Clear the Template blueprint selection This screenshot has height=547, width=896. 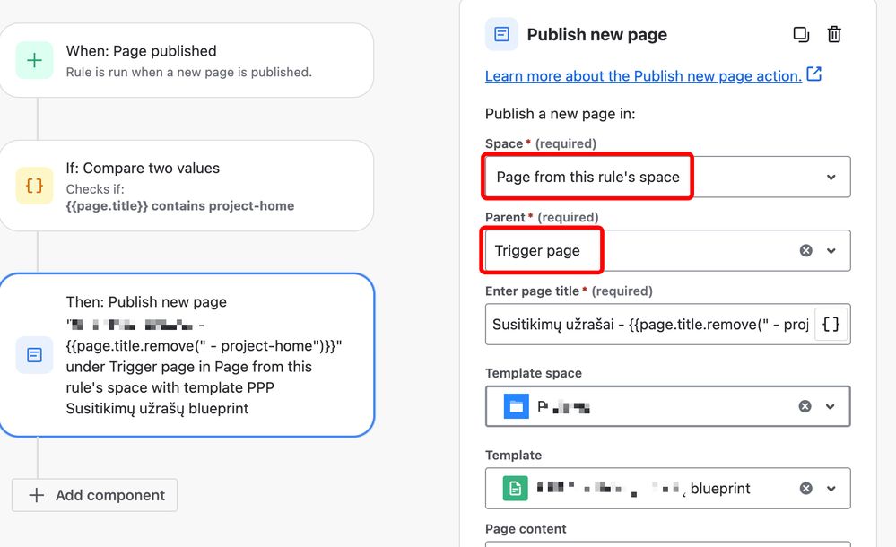coord(805,489)
